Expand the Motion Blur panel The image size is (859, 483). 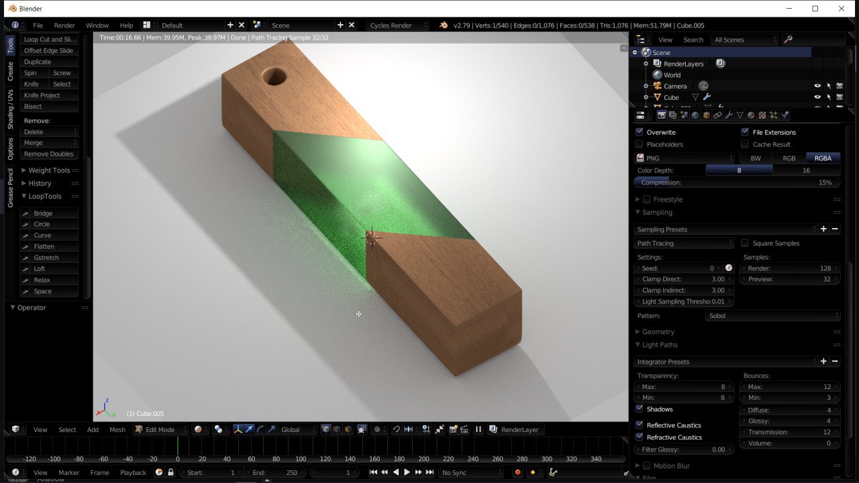click(639, 466)
